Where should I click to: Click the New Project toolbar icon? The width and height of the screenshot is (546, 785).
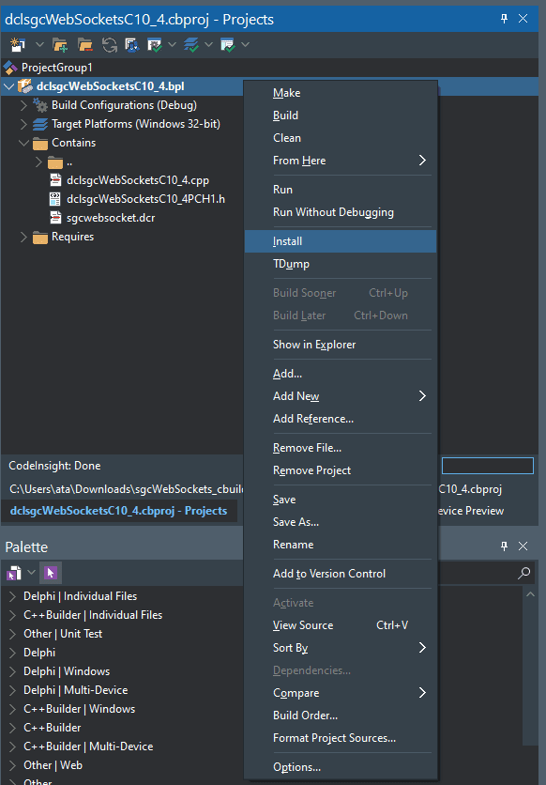pos(18,45)
